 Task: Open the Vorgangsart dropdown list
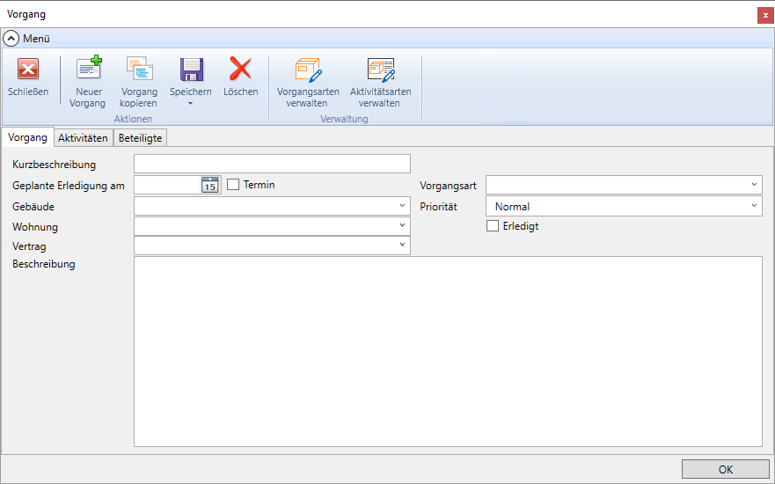coord(754,185)
